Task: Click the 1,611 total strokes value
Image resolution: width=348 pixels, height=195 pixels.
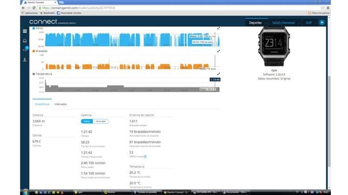Action: [x=133, y=121]
